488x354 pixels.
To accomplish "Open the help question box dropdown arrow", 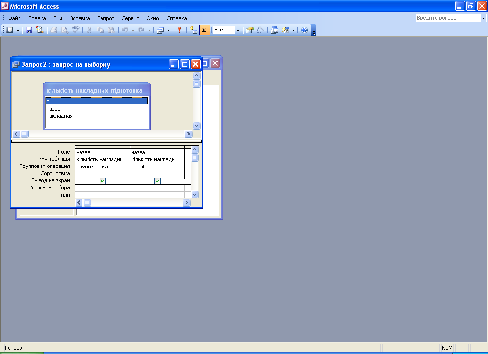I will click(x=483, y=18).
